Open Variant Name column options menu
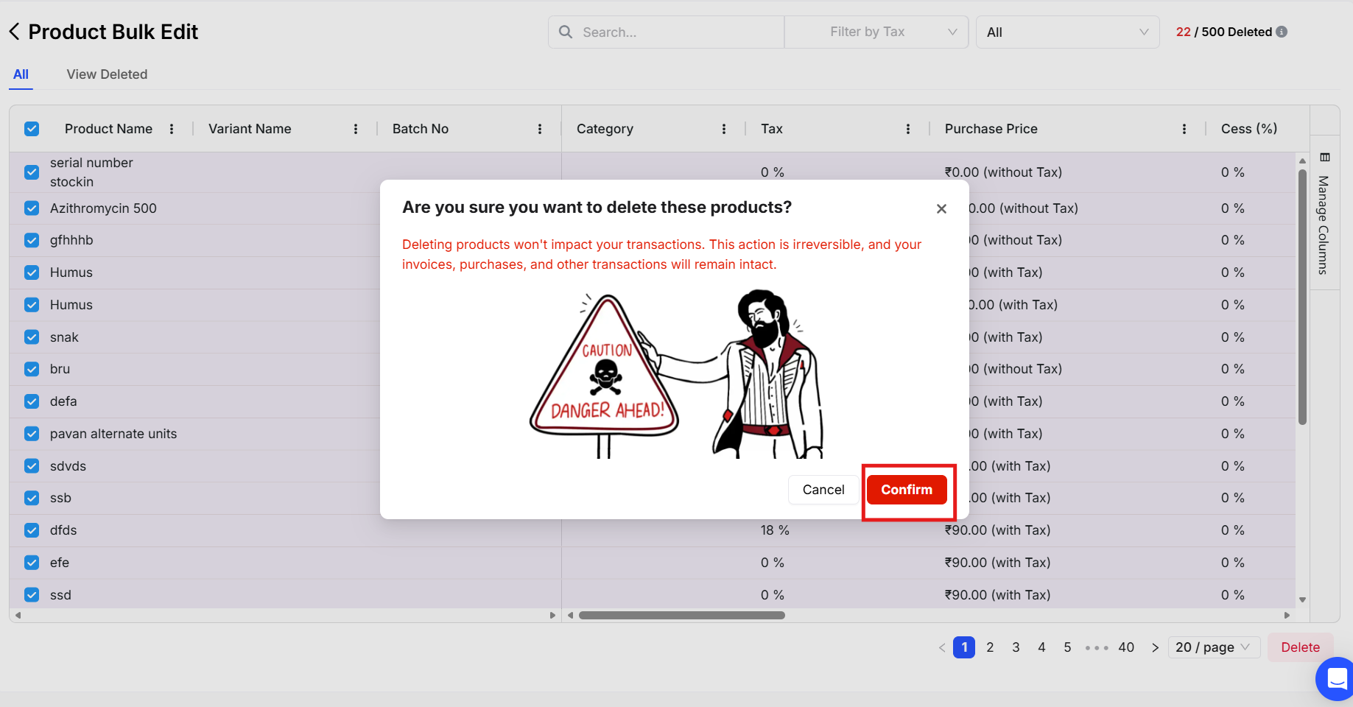Screen dimensions: 1353x707 (356, 129)
